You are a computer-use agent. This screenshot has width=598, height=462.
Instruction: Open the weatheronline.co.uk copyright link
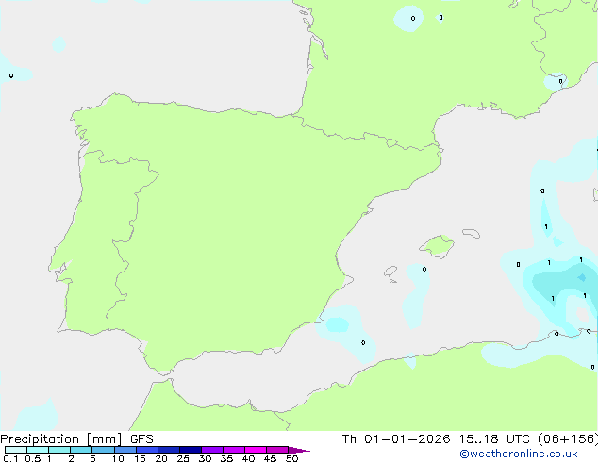pos(519,454)
